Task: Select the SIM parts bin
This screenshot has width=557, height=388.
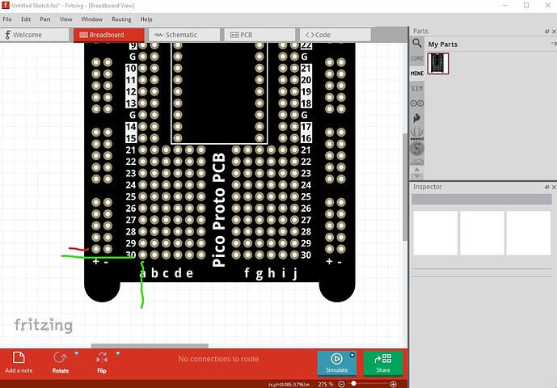Action: 417,88
